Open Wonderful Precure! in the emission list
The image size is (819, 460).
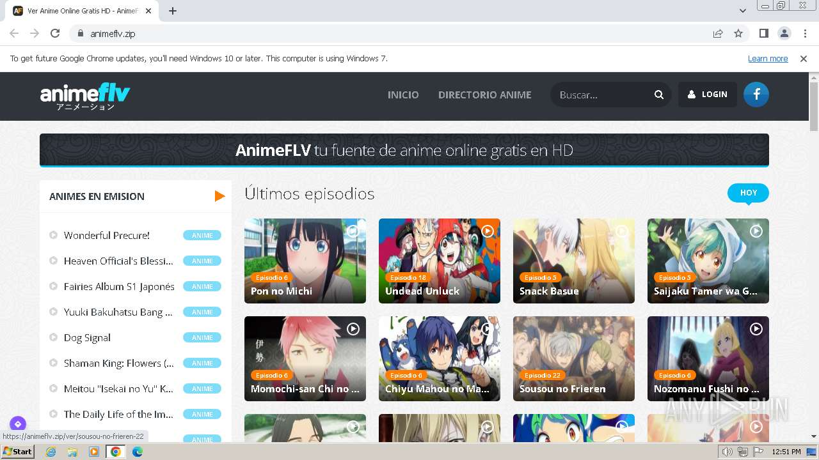[107, 235]
